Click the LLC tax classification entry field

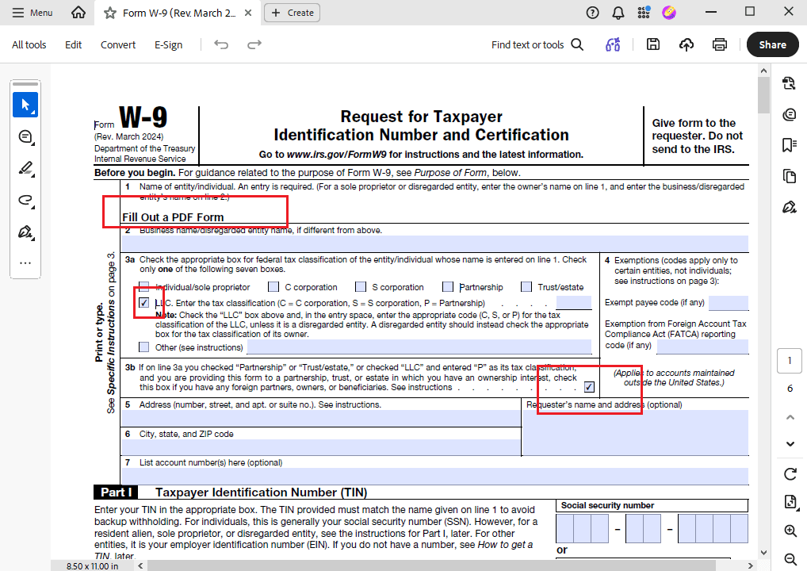coord(574,303)
